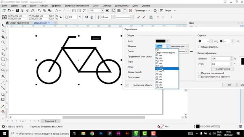The width and height of the screenshot is (244, 137).
Task: Click calligraphic angle input field
Action: coord(220,64)
